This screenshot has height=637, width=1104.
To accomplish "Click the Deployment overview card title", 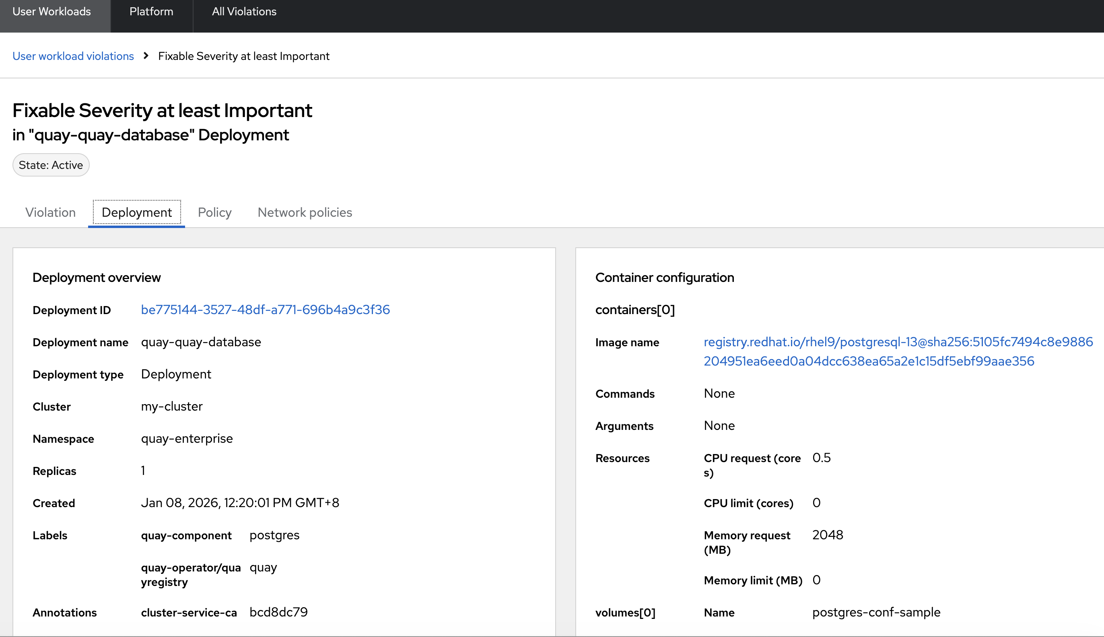I will 97,277.
